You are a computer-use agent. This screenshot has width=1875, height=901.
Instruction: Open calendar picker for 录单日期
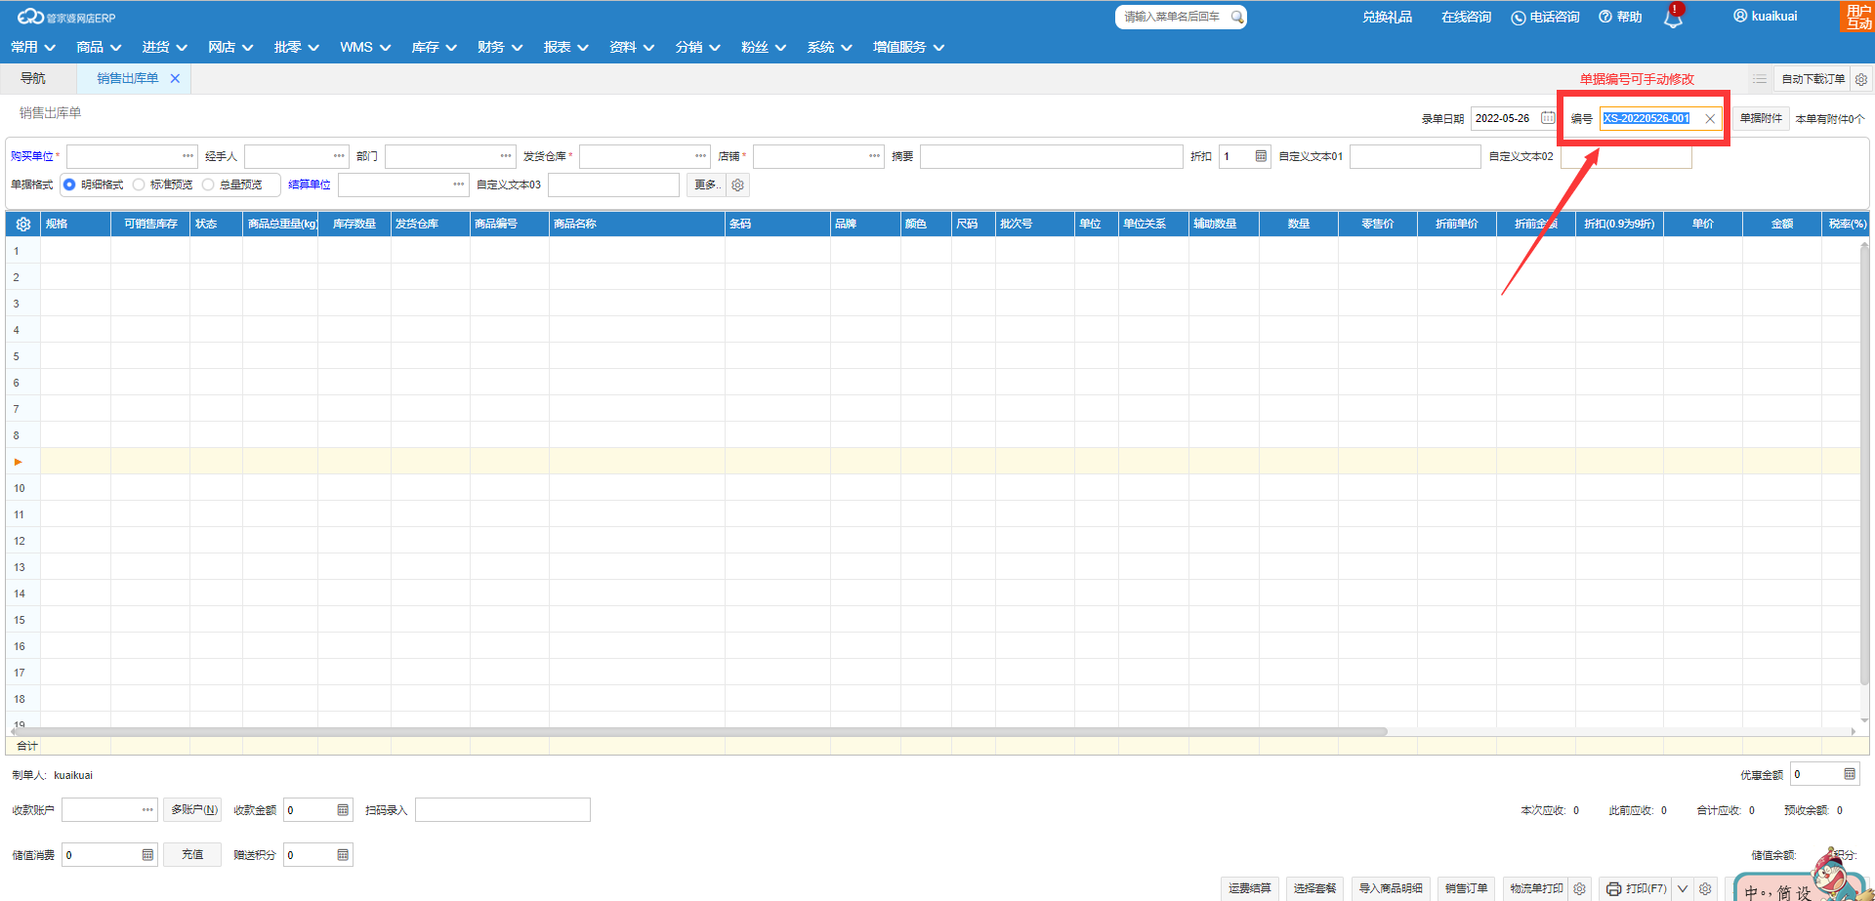click(x=1548, y=118)
